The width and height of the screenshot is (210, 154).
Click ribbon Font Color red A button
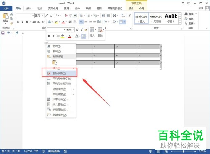63,22
